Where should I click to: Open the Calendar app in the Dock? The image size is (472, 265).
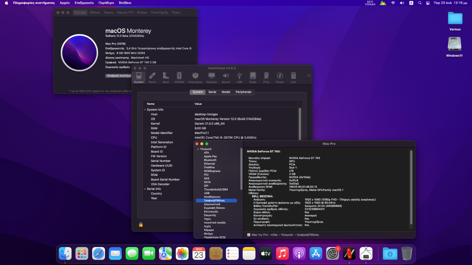(x=199, y=253)
